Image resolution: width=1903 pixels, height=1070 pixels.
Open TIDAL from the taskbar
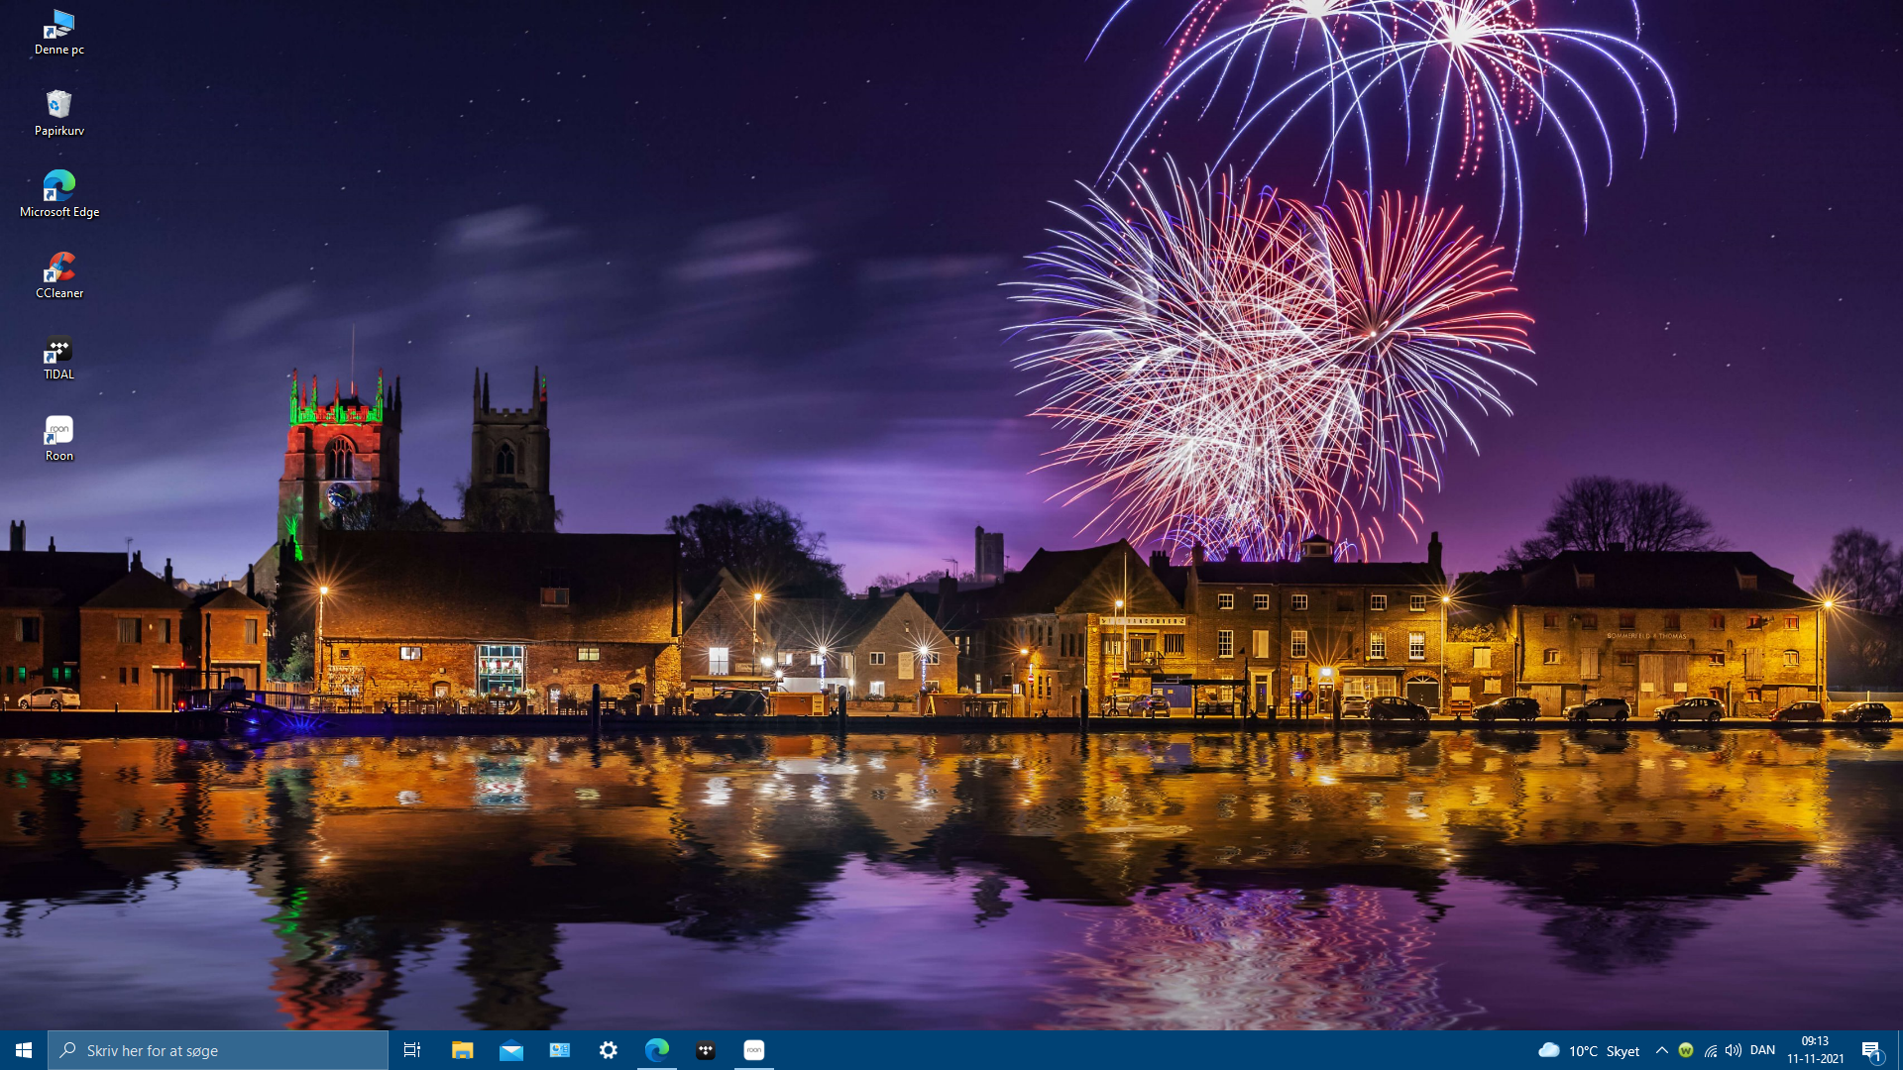coord(706,1050)
